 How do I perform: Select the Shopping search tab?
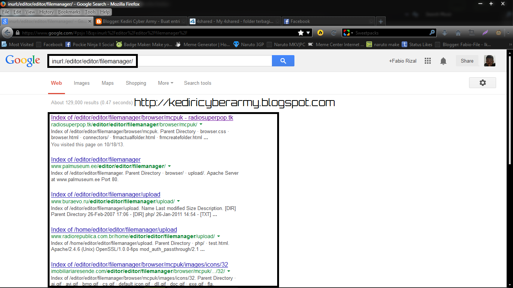click(136, 83)
